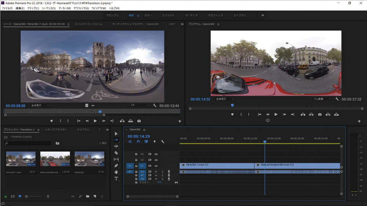
Task: Toggle V1 track output eye
Action: click(156, 166)
